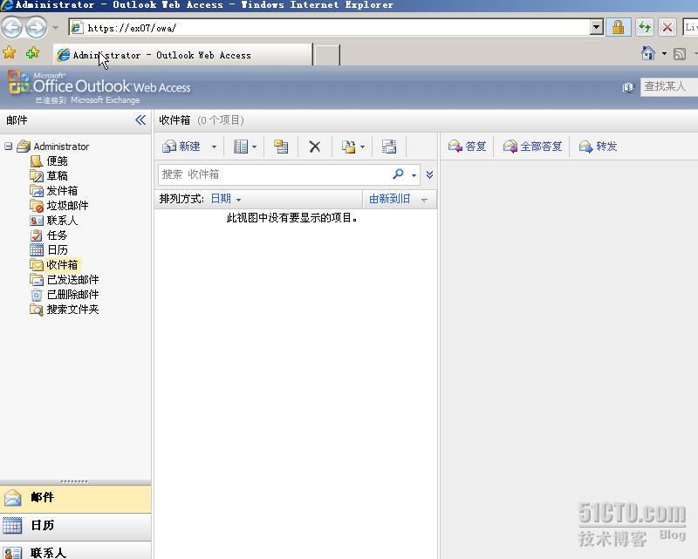The width and height of the screenshot is (698, 559).
Task: Switch to the 联系人 module at bottom
Action: tap(75, 551)
